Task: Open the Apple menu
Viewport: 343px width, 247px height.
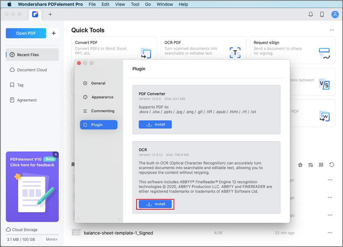Action: point(9,4)
